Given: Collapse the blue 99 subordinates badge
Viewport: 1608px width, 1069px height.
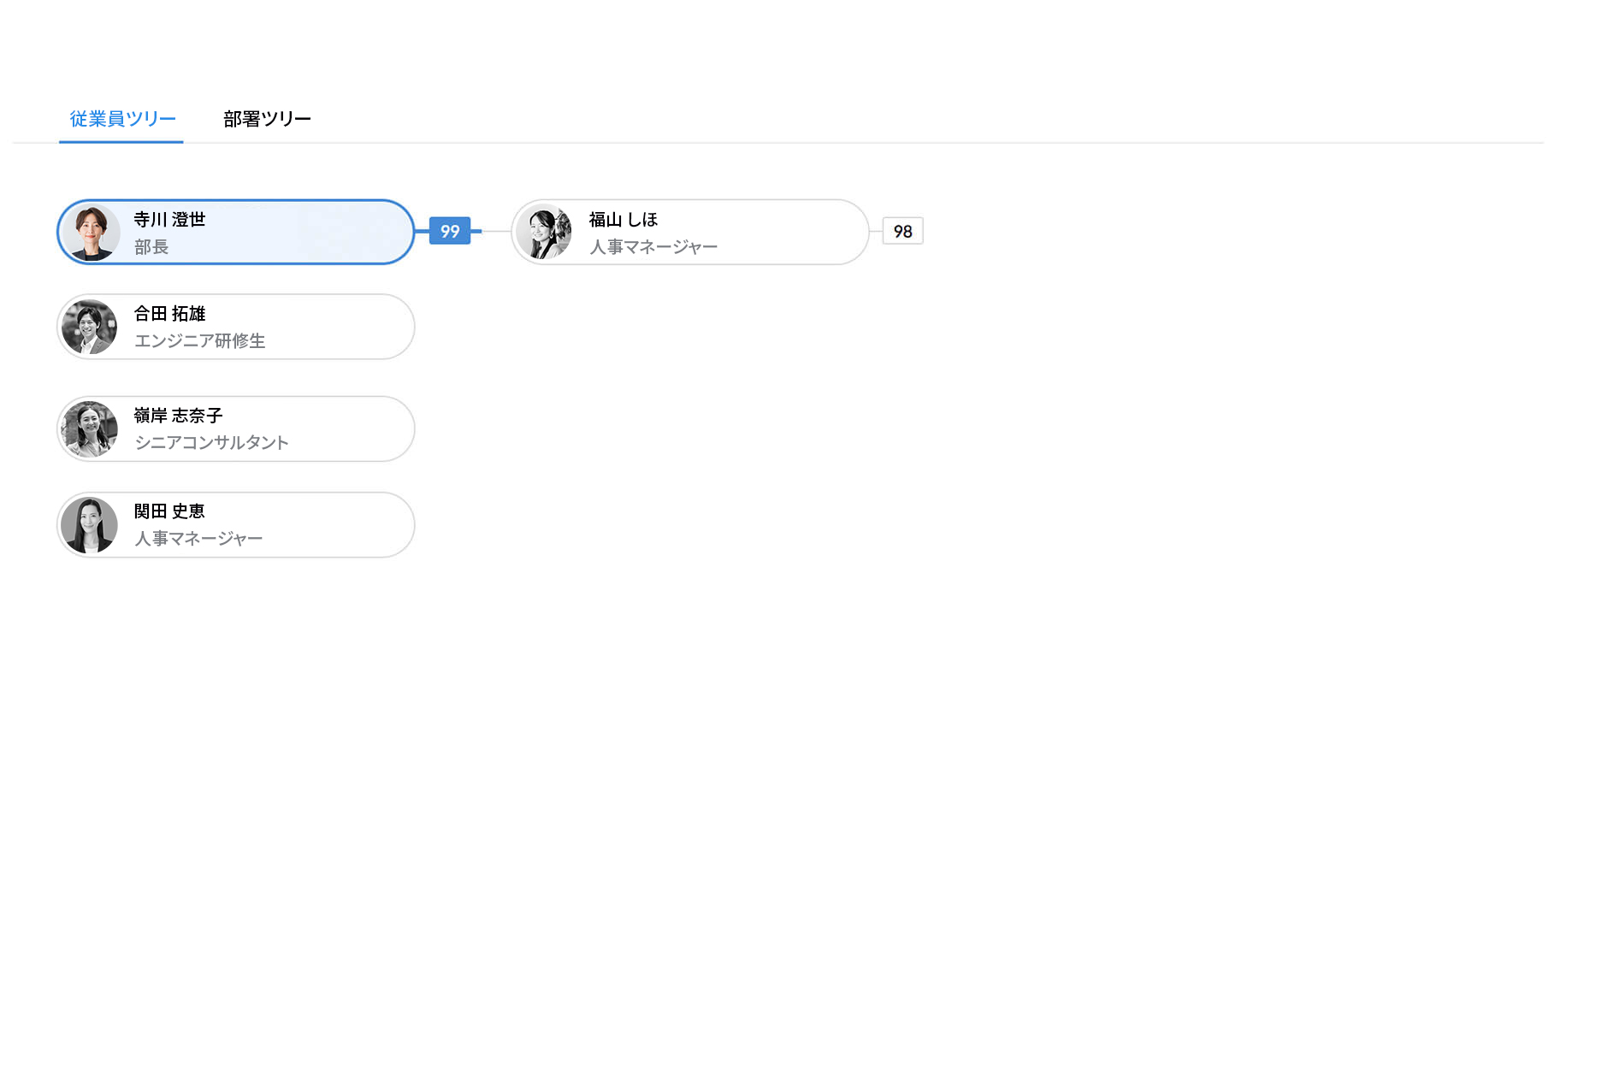Looking at the screenshot, I should click(450, 231).
